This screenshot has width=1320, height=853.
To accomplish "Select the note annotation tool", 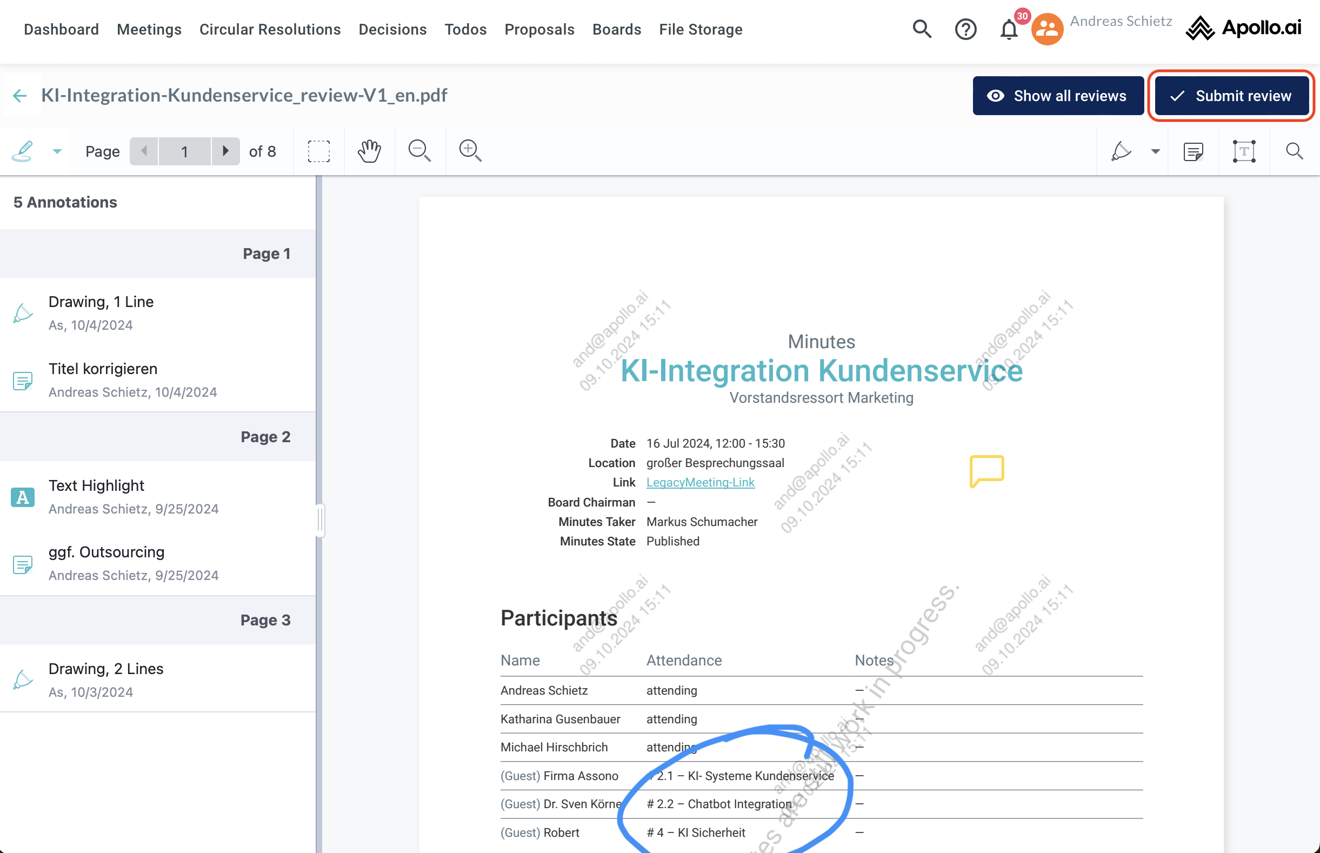I will point(1193,151).
